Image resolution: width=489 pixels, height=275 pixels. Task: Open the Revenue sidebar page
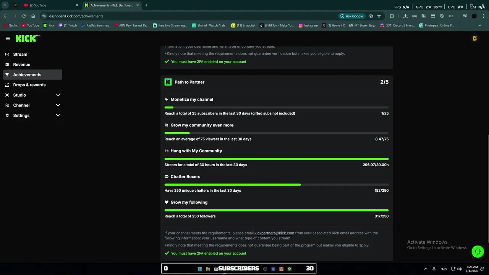point(32,65)
